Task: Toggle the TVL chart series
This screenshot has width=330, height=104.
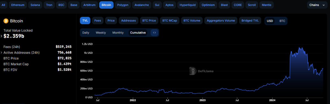Action: (85, 21)
